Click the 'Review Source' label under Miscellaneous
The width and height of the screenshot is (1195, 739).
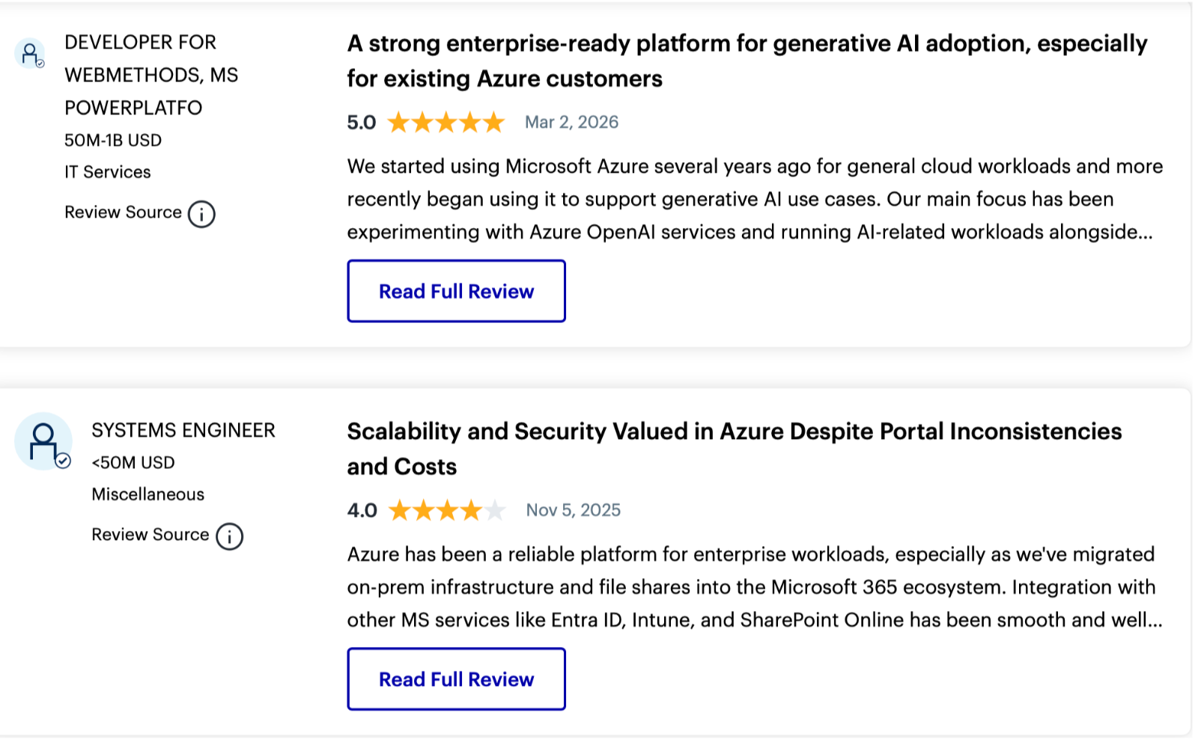click(150, 535)
